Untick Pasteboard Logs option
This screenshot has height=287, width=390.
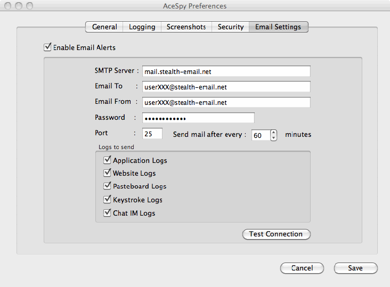pyautogui.click(x=108, y=186)
